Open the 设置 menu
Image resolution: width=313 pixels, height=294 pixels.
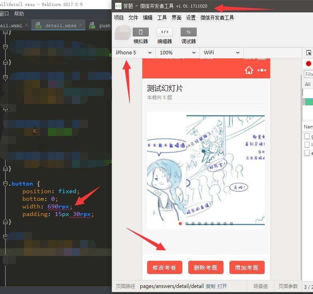pos(191,18)
